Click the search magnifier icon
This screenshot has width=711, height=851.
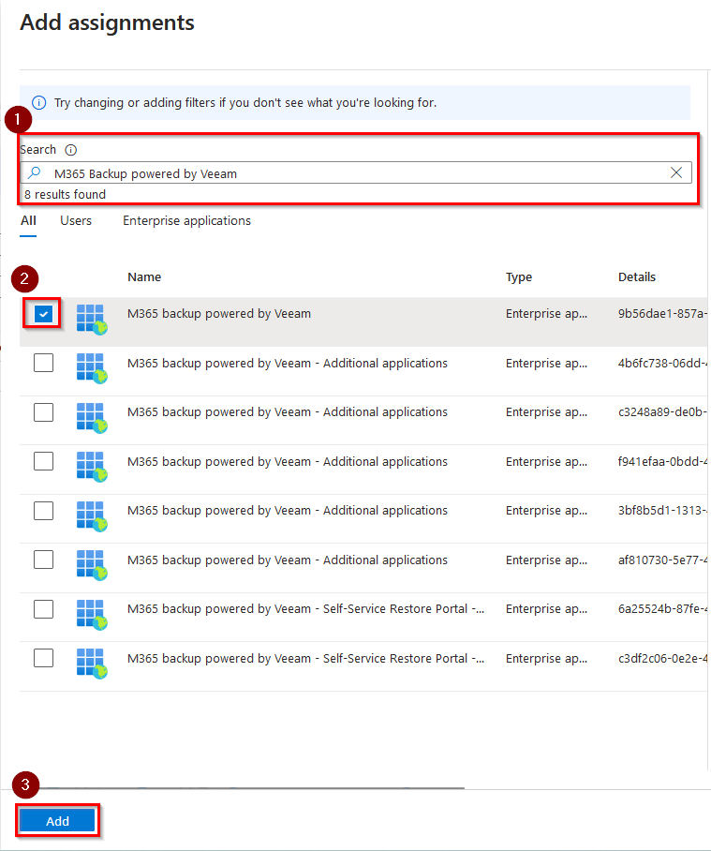[x=34, y=173]
